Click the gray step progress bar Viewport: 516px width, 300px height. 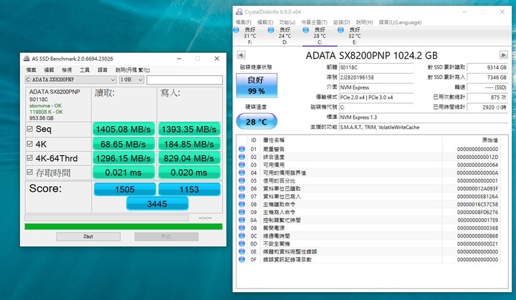click(x=106, y=218)
